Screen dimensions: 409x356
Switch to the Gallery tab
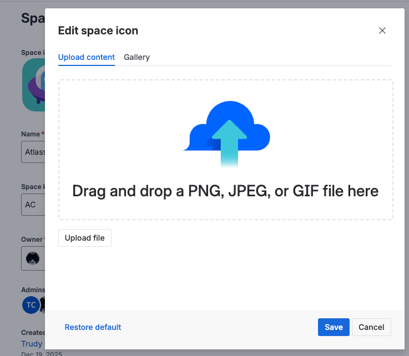click(137, 57)
